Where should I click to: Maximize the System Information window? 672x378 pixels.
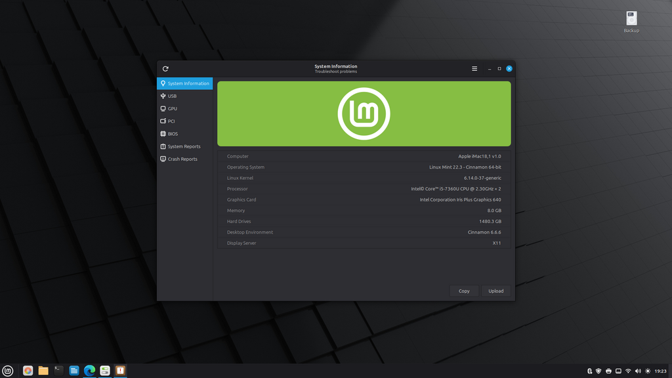click(499, 68)
